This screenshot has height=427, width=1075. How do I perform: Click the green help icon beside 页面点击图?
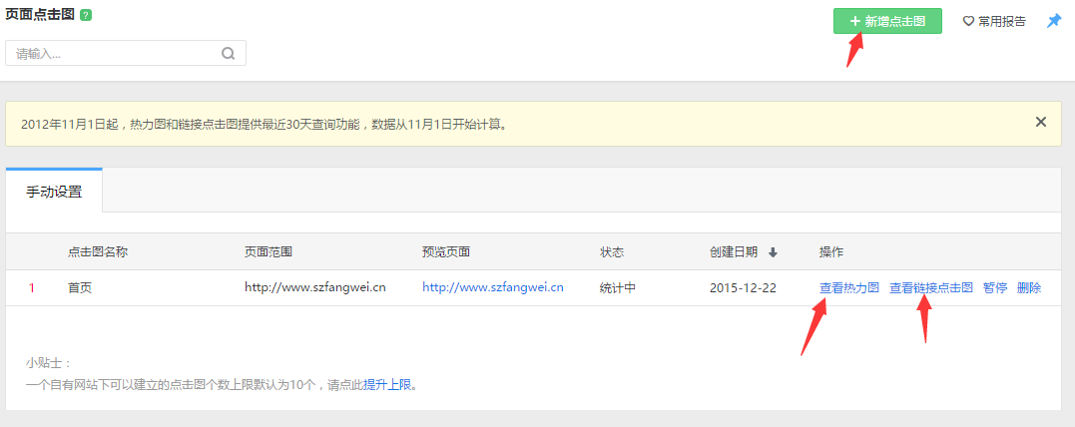(x=86, y=17)
